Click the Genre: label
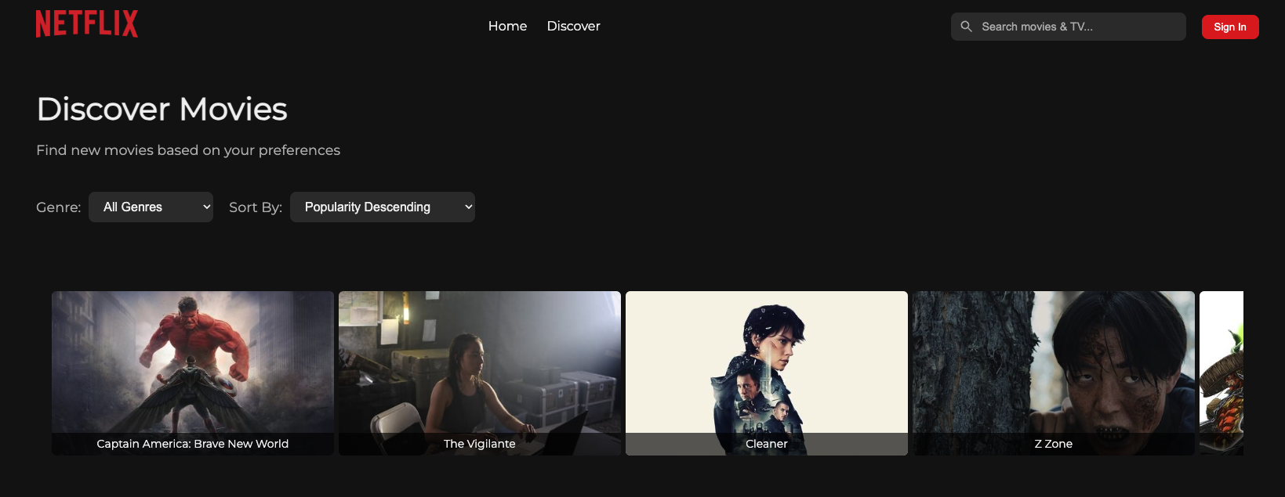Viewport: 1285px width, 497px height. pyautogui.click(x=59, y=207)
